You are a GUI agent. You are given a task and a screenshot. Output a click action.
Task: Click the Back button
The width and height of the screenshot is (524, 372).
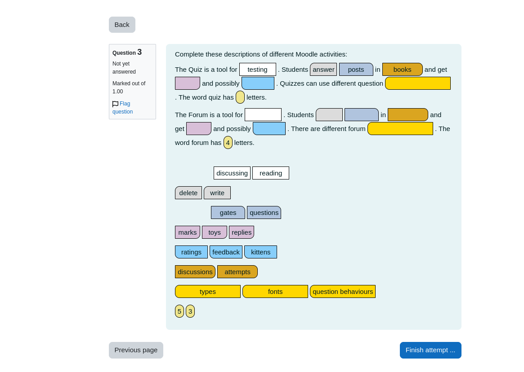[122, 25]
